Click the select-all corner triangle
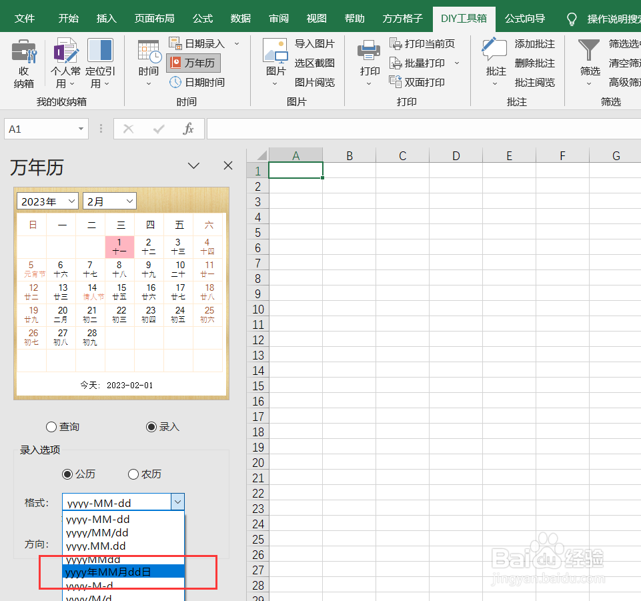The width and height of the screenshot is (641, 601). click(261, 155)
